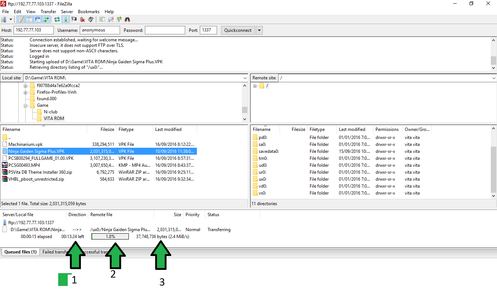The image size is (497, 294).
Task: Sort remote list by Permissions column
Action: (388, 129)
